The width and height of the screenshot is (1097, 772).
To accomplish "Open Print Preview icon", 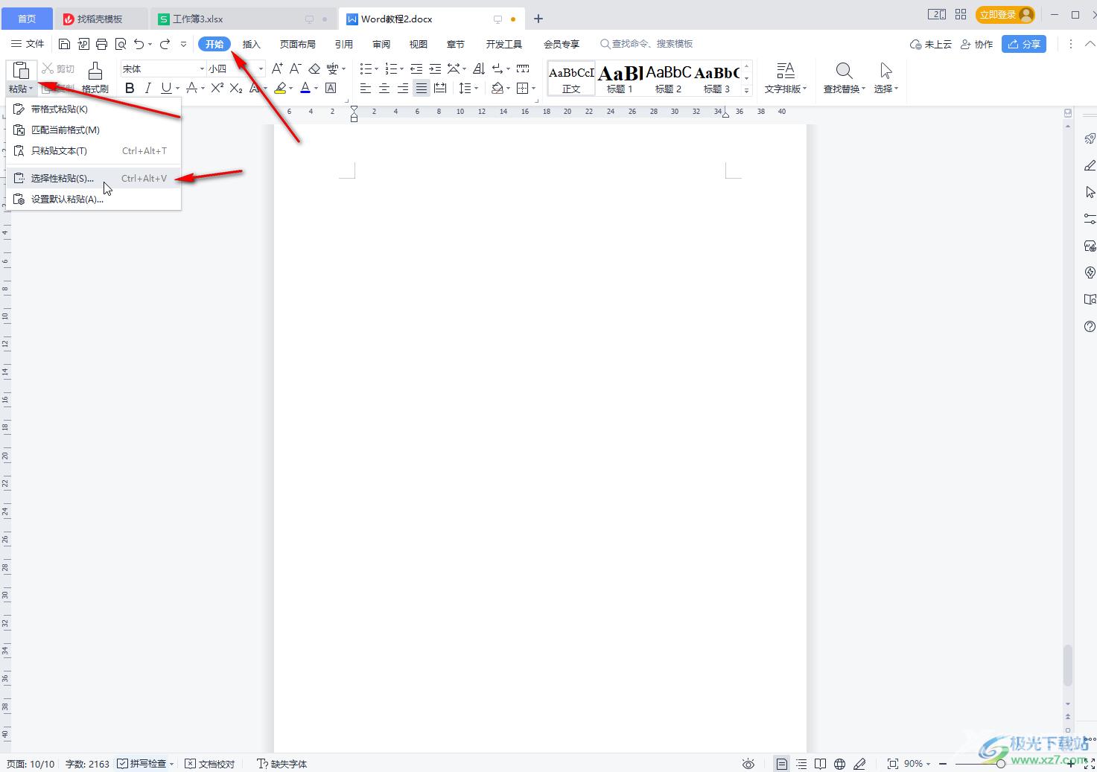I will pyautogui.click(x=121, y=44).
